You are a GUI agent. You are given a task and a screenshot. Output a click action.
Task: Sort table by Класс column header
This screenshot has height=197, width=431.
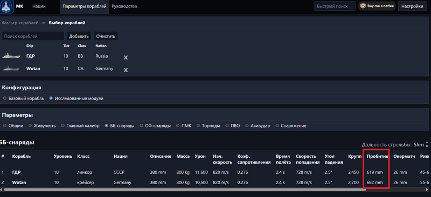[84, 156]
